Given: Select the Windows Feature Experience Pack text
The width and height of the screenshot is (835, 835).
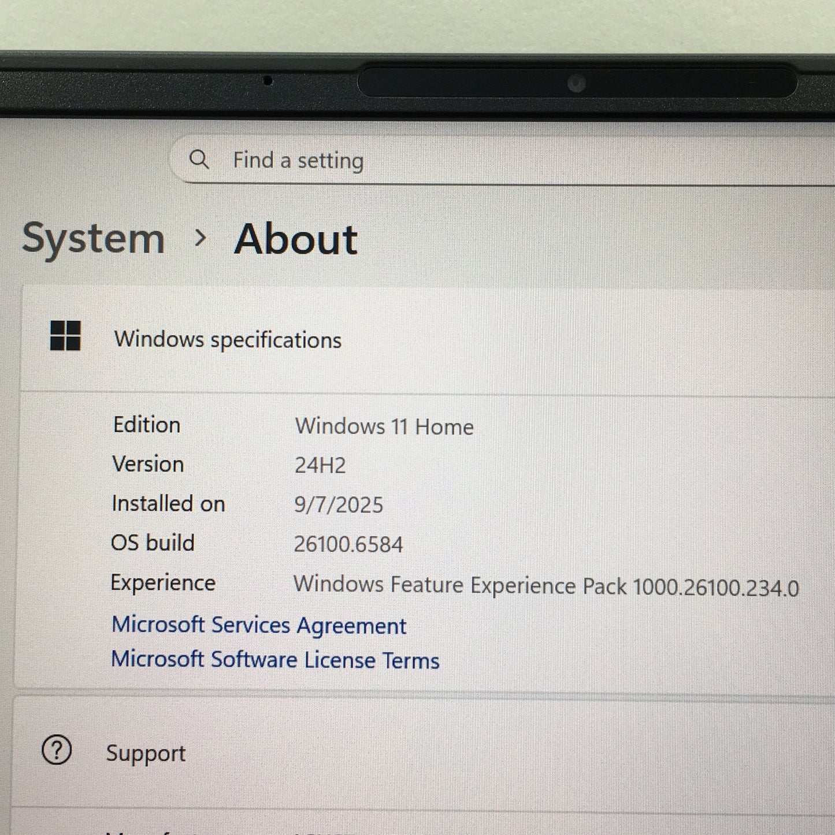Looking at the screenshot, I should (x=545, y=586).
